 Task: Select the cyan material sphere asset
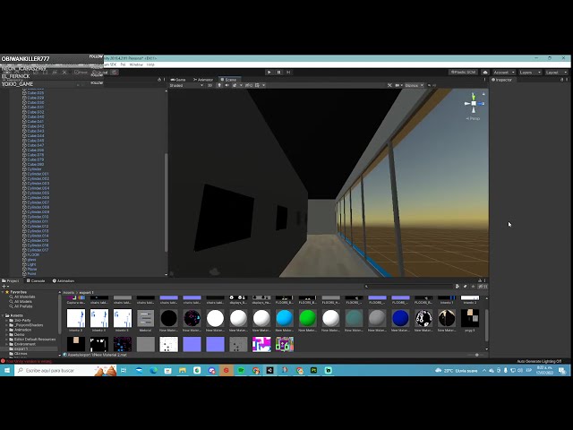pos(285,318)
